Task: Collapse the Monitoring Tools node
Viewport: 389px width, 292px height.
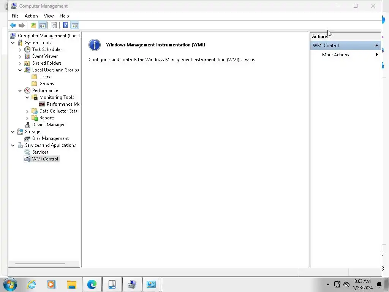Action: click(27, 97)
